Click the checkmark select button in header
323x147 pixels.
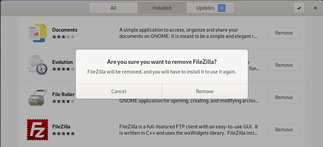pyautogui.click(x=299, y=8)
